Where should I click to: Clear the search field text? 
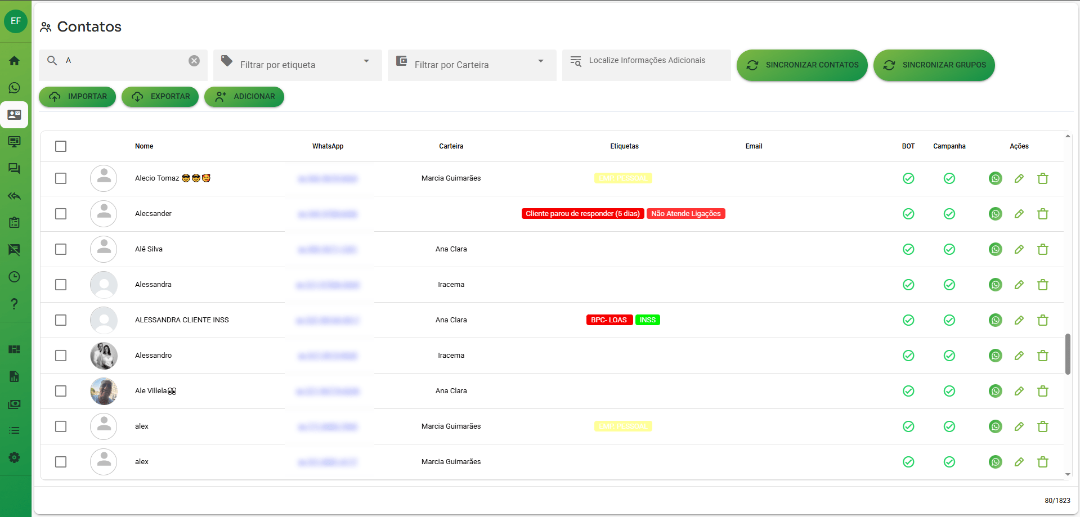(194, 61)
